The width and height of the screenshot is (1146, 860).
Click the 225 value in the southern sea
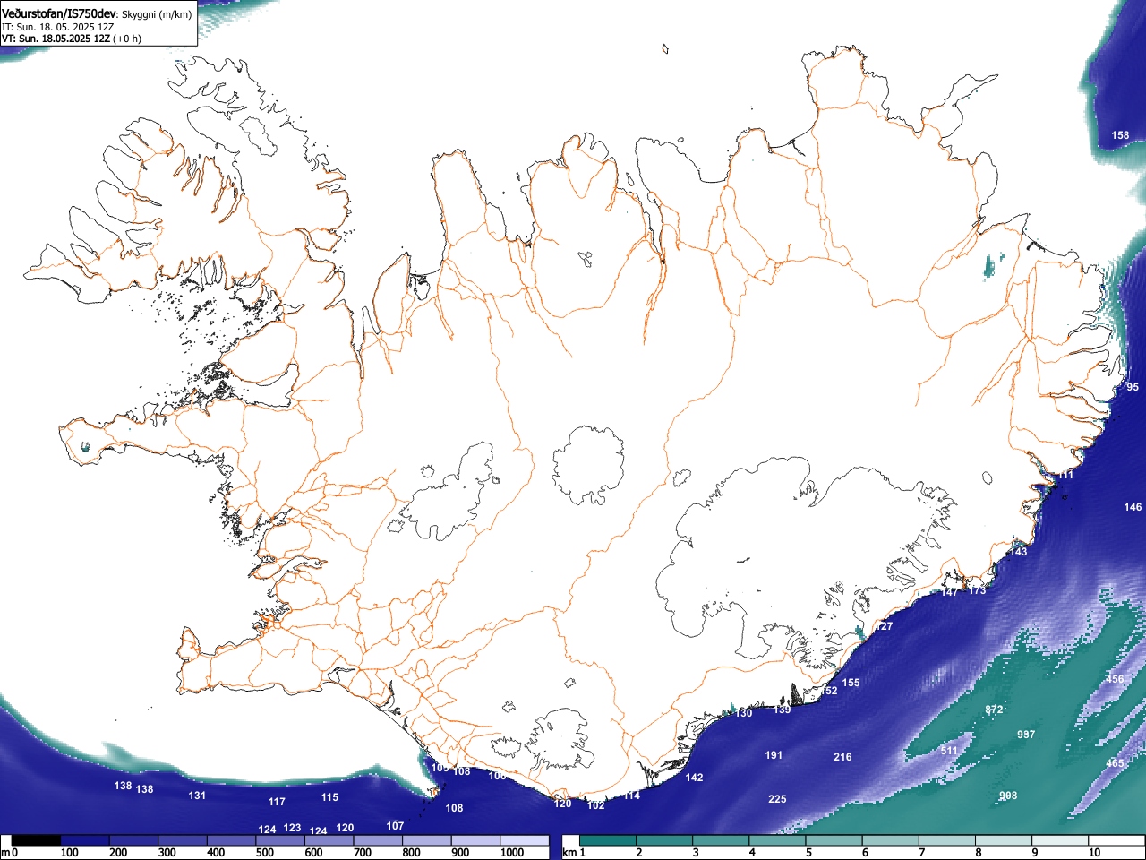pyautogui.click(x=777, y=799)
